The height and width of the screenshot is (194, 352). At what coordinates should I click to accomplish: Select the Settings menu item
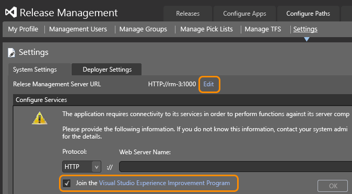306,29
